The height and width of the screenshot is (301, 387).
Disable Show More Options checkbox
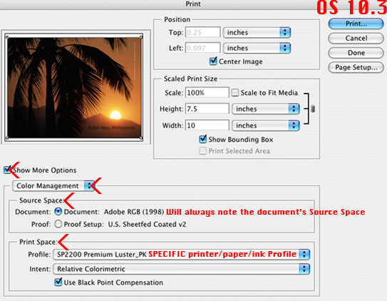coord(7,170)
